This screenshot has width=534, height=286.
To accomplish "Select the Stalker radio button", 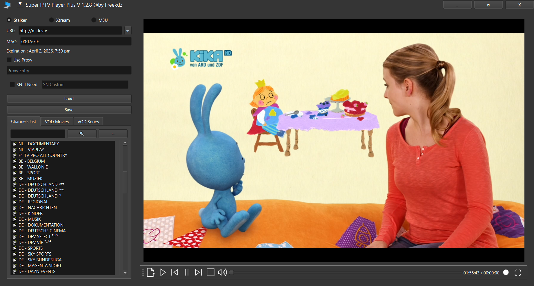I will [x=9, y=20].
